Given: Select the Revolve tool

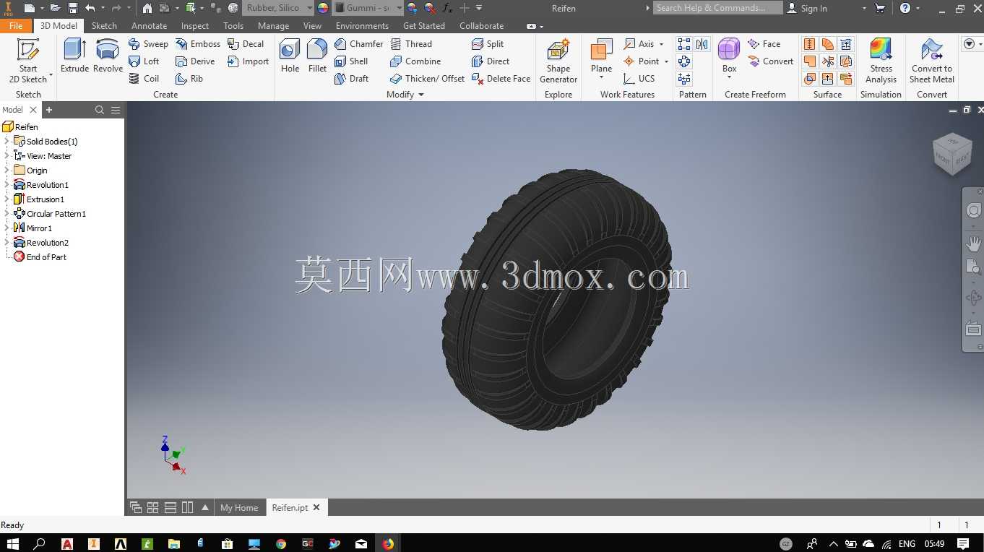Looking at the screenshot, I should pyautogui.click(x=108, y=56).
